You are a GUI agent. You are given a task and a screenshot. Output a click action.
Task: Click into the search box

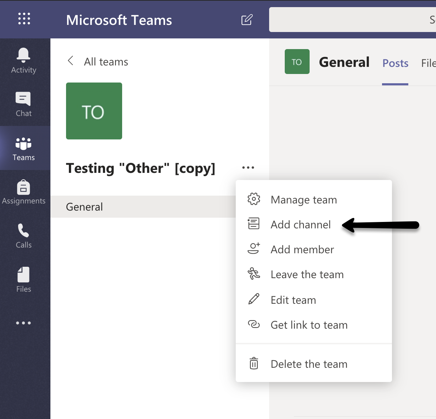(x=353, y=20)
